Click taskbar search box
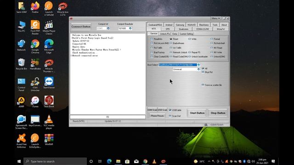 [x=55, y=161]
